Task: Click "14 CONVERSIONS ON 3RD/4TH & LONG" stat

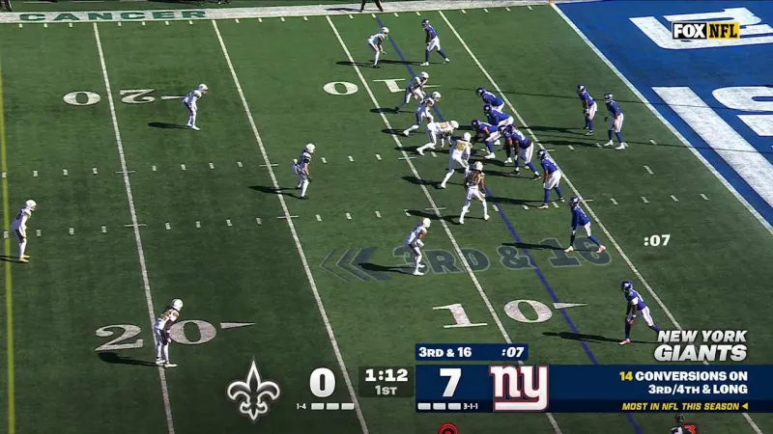Action: tap(683, 382)
